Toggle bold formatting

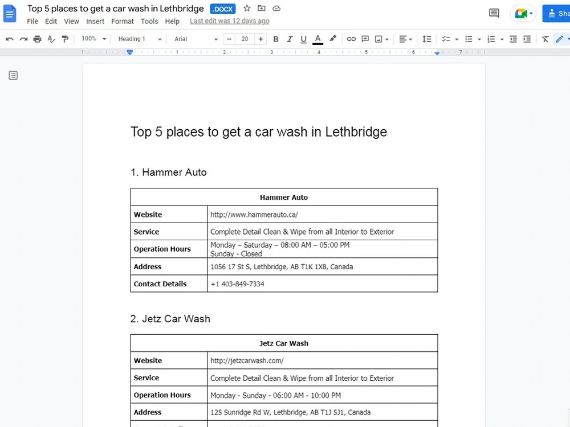pyautogui.click(x=275, y=39)
